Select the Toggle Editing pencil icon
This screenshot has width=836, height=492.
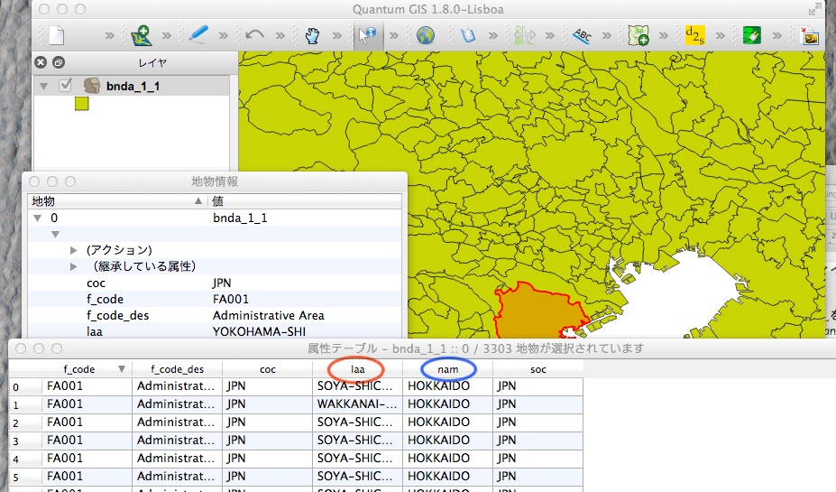click(198, 36)
